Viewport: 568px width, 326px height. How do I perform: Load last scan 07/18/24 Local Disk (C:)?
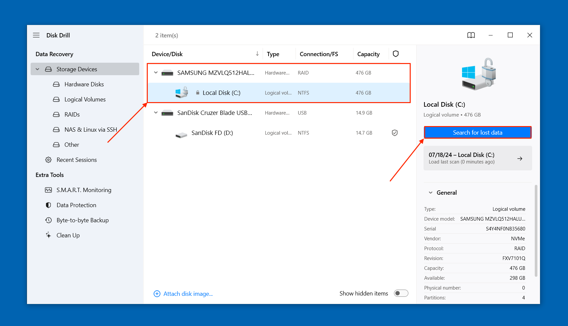pos(478,158)
